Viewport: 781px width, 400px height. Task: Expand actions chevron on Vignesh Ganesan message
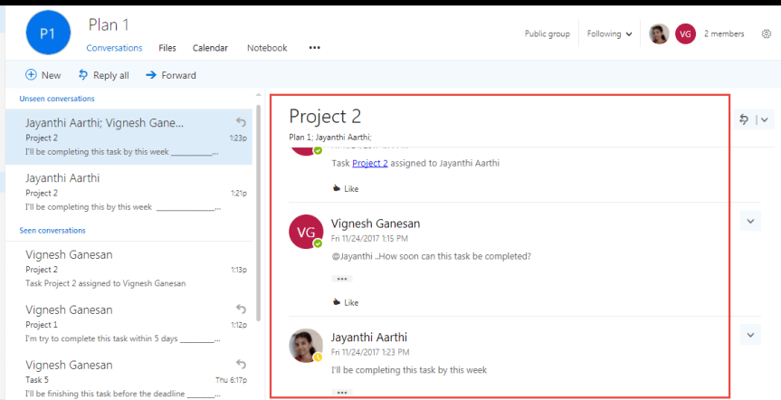coord(750,221)
